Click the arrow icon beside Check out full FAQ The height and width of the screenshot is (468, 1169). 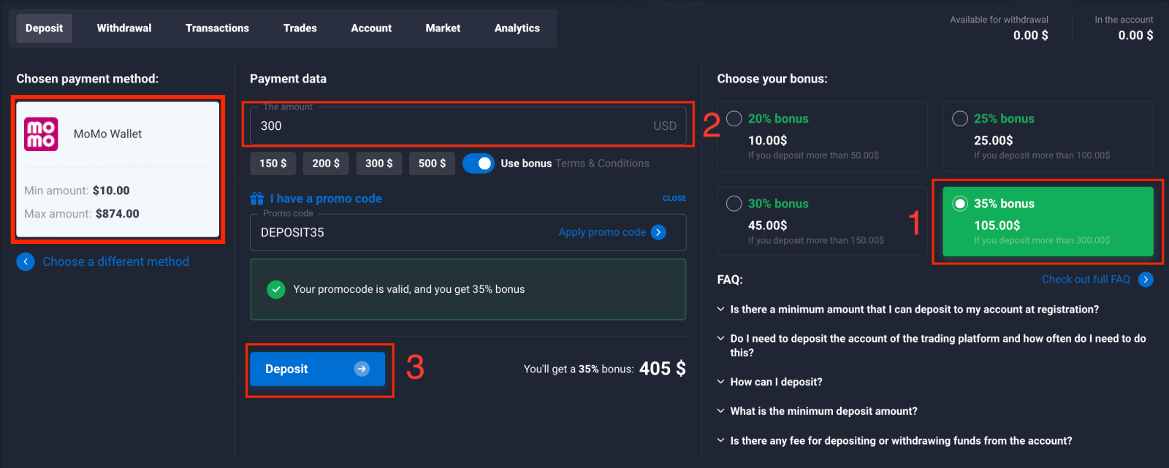point(1146,280)
